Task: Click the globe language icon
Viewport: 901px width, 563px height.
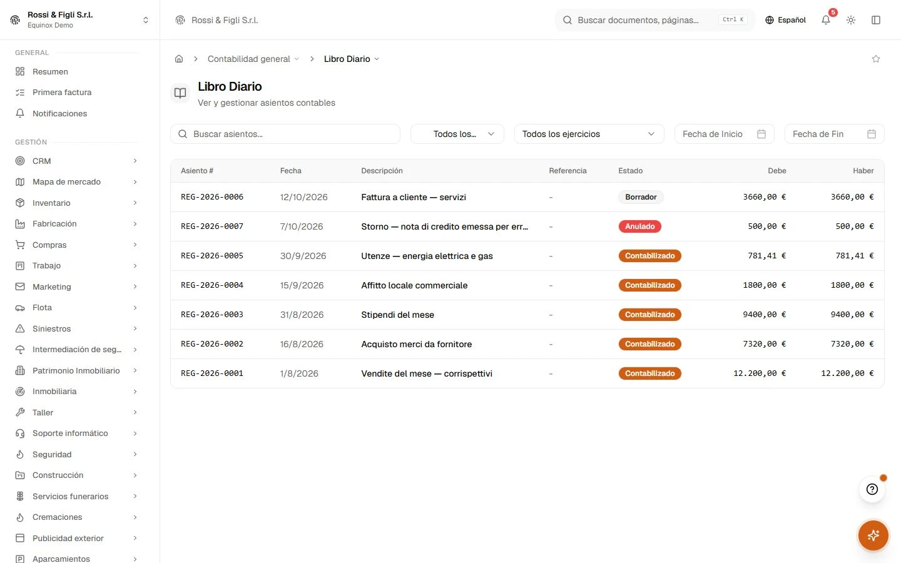Action: [x=770, y=20]
